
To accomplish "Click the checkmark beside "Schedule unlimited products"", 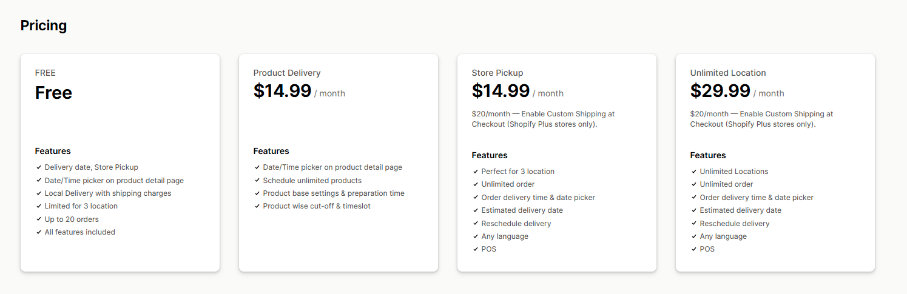I will [257, 181].
